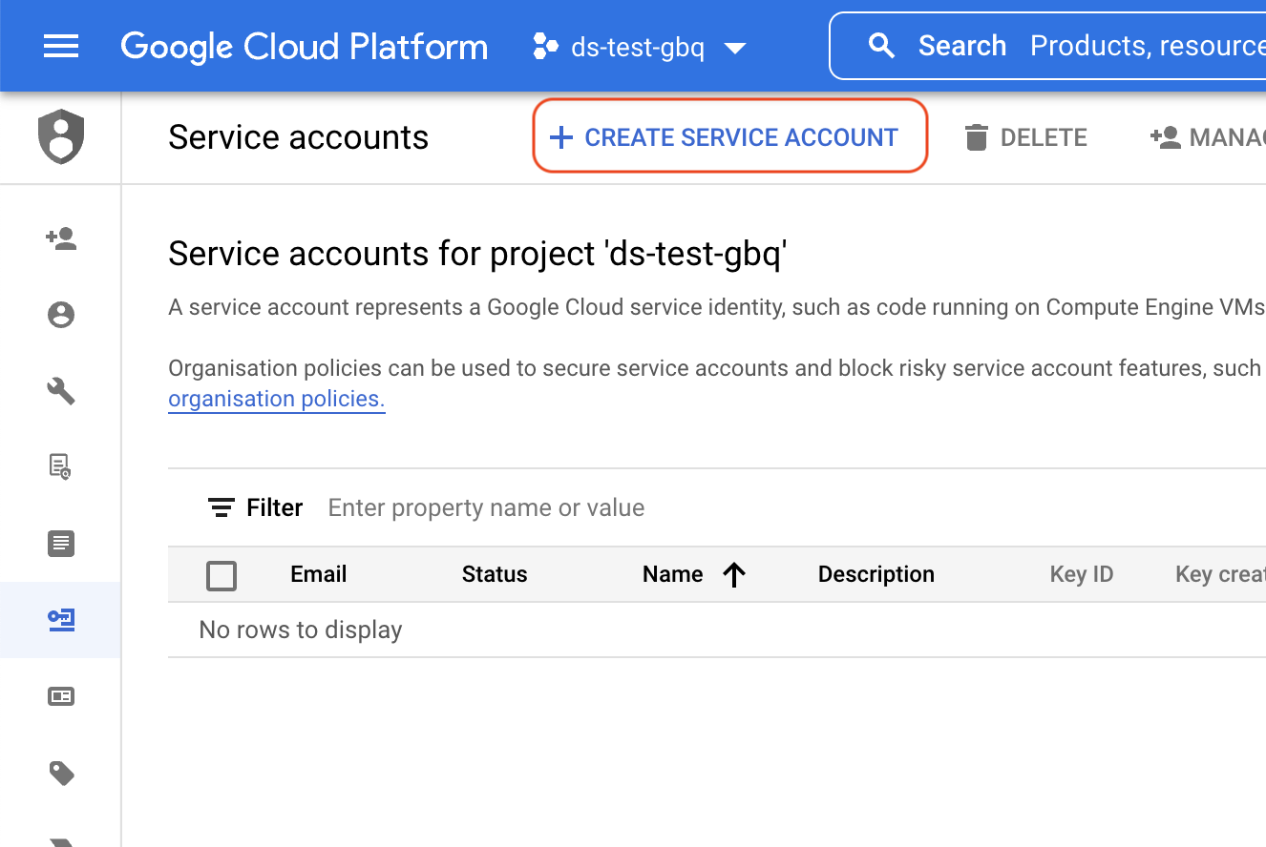Sort table by Email column header

(x=319, y=574)
